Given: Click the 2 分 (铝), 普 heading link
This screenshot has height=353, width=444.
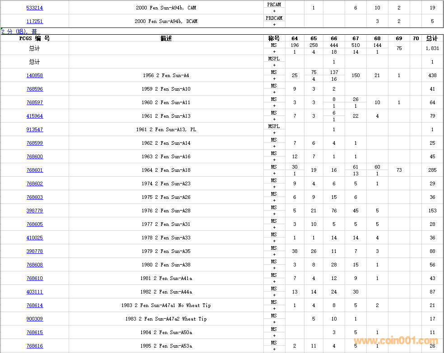Looking at the screenshot, I should pyautogui.click(x=19, y=31).
